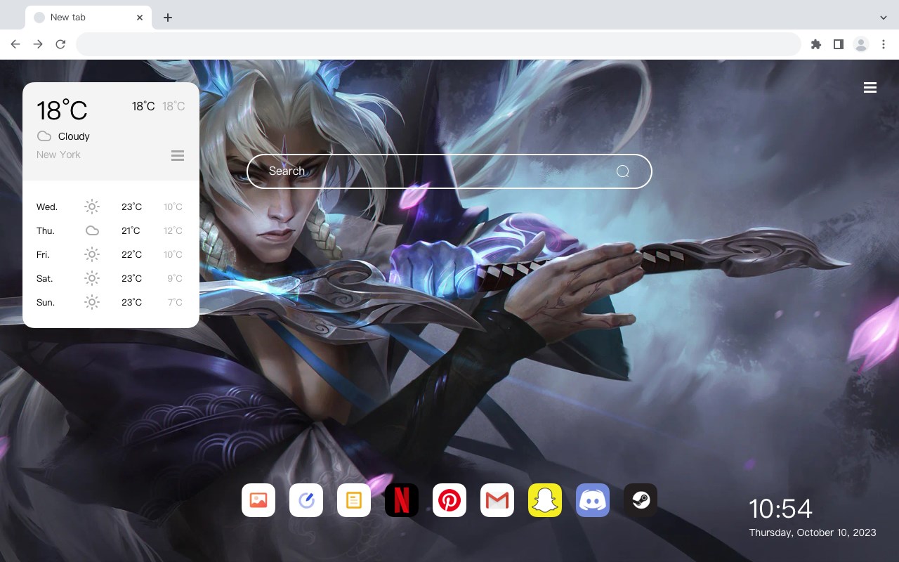Select the Fri. forecast row label

click(44, 254)
